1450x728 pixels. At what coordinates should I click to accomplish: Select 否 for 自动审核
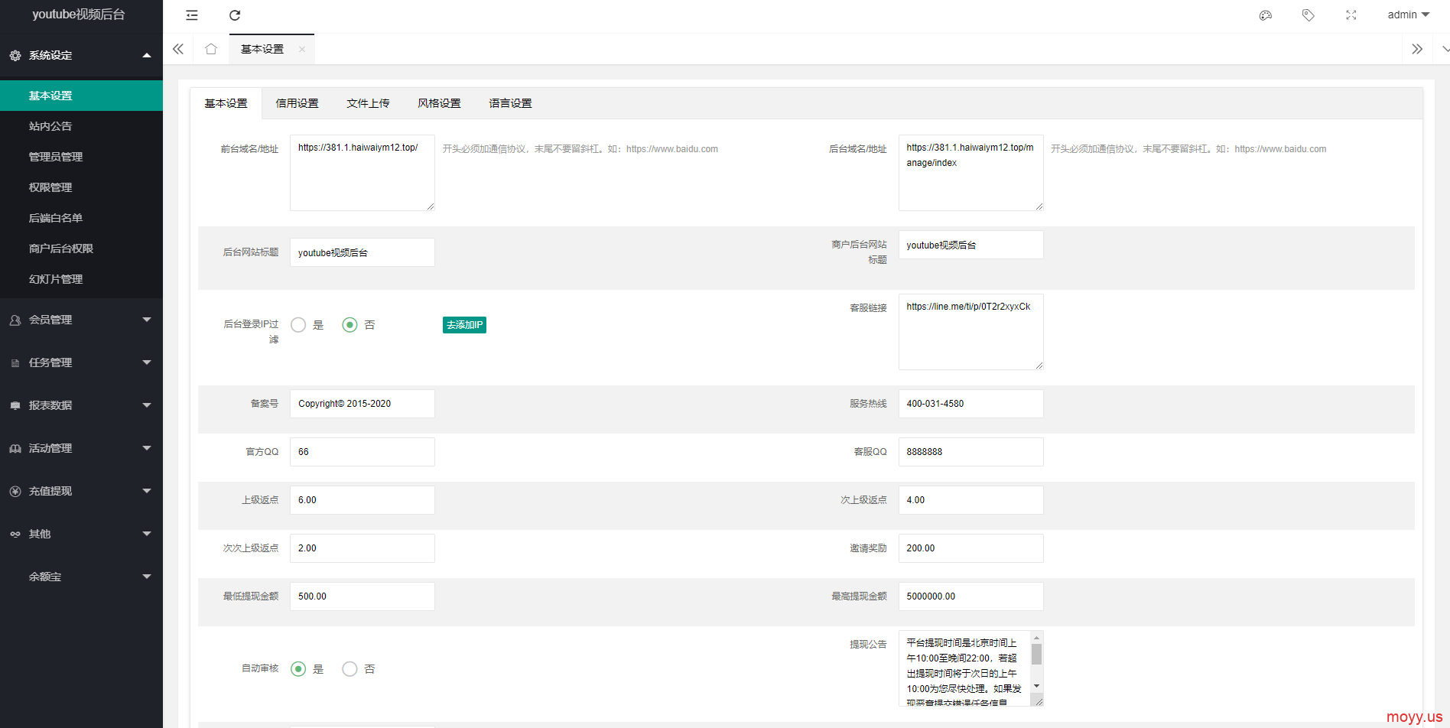click(x=349, y=669)
